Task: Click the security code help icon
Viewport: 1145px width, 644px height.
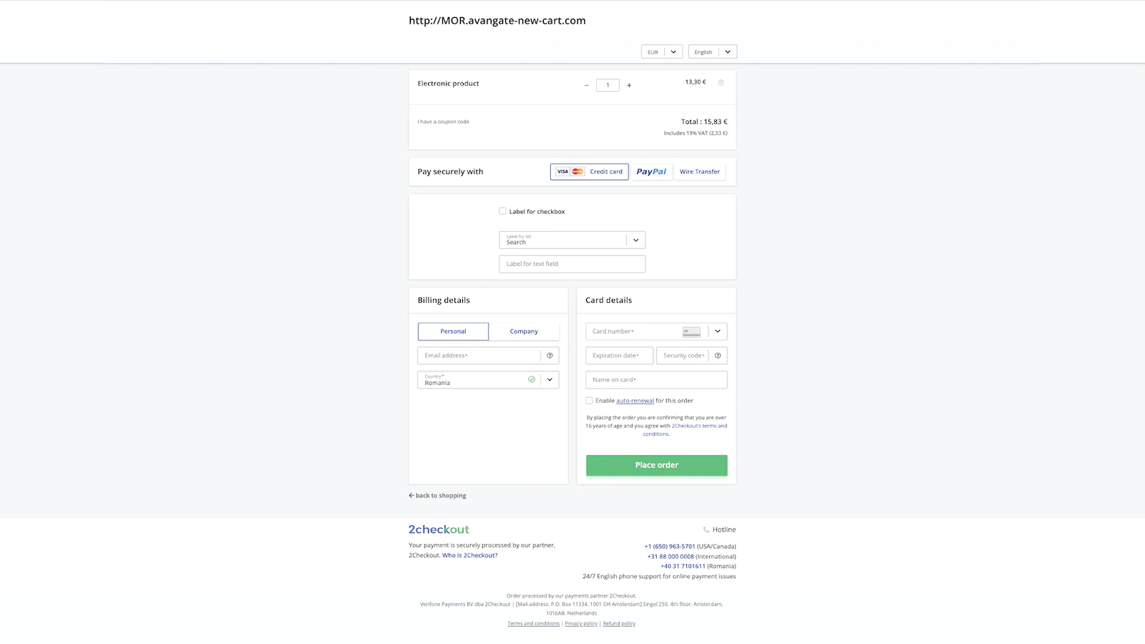Action: coord(718,356)
